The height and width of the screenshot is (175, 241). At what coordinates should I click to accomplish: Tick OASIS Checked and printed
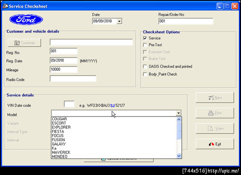[145, 66]
